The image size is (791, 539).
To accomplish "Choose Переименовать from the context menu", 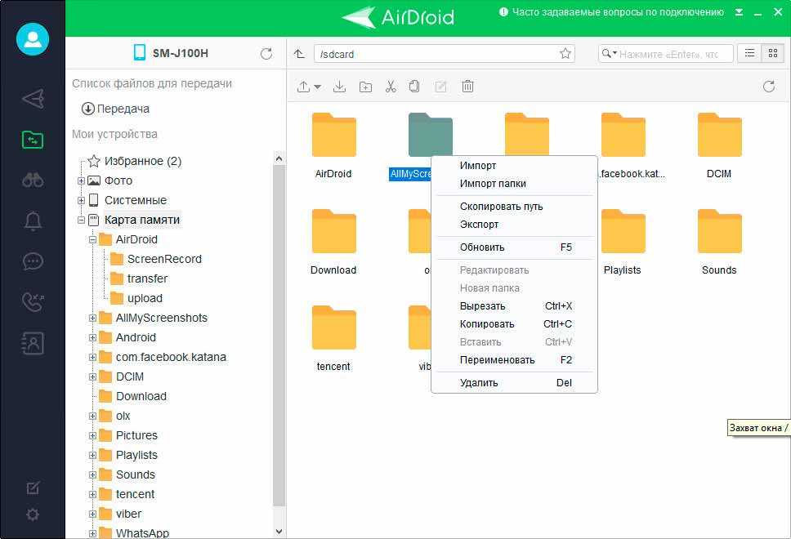I will (x=497, y=360).
